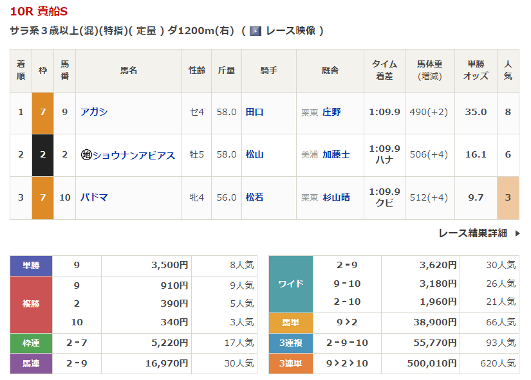Click orange frame 7 cell in アガシ row
This screenshot has height=380, width=531.
(42, 112)
